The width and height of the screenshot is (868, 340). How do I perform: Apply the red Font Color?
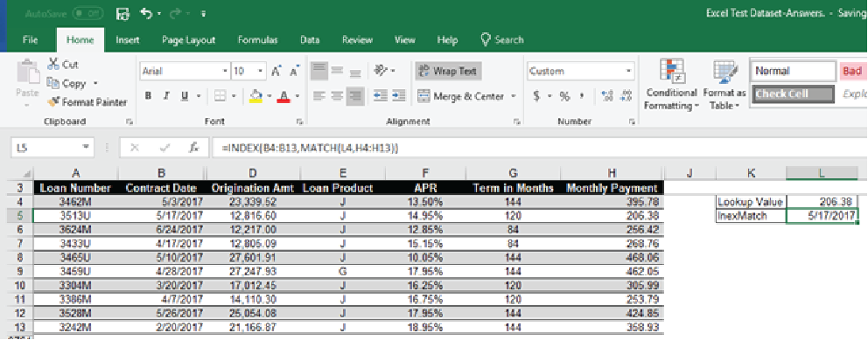[x=283, y=97]
